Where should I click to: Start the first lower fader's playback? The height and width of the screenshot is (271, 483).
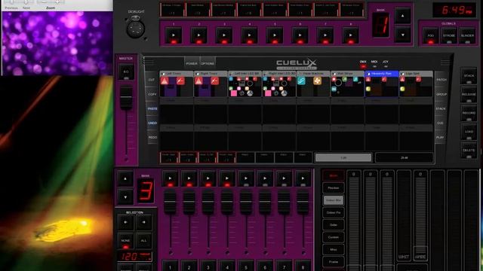click(x=170, y=179)
